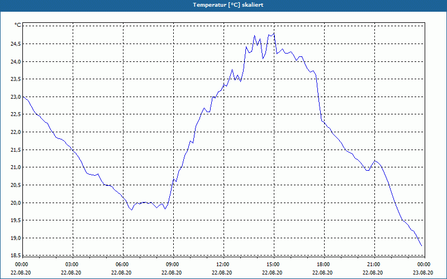Click the 18,5 y-axis label
The image size is (447, 279).
(x=16, y=256)
